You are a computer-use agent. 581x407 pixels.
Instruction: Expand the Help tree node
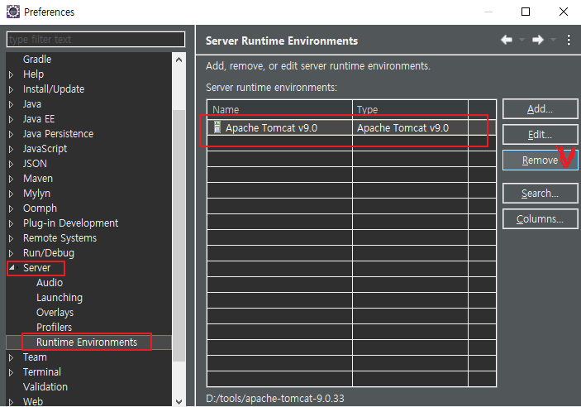pyautogui.click(x=11, y=74)
